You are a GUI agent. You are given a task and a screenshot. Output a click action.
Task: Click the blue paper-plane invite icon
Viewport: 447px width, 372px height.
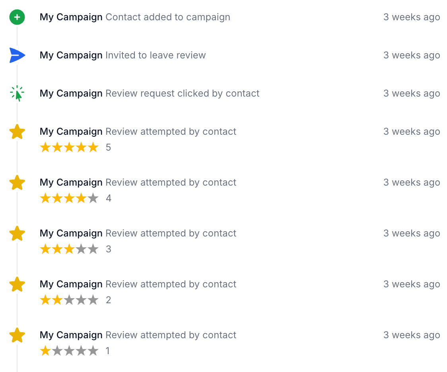(17, 55)
